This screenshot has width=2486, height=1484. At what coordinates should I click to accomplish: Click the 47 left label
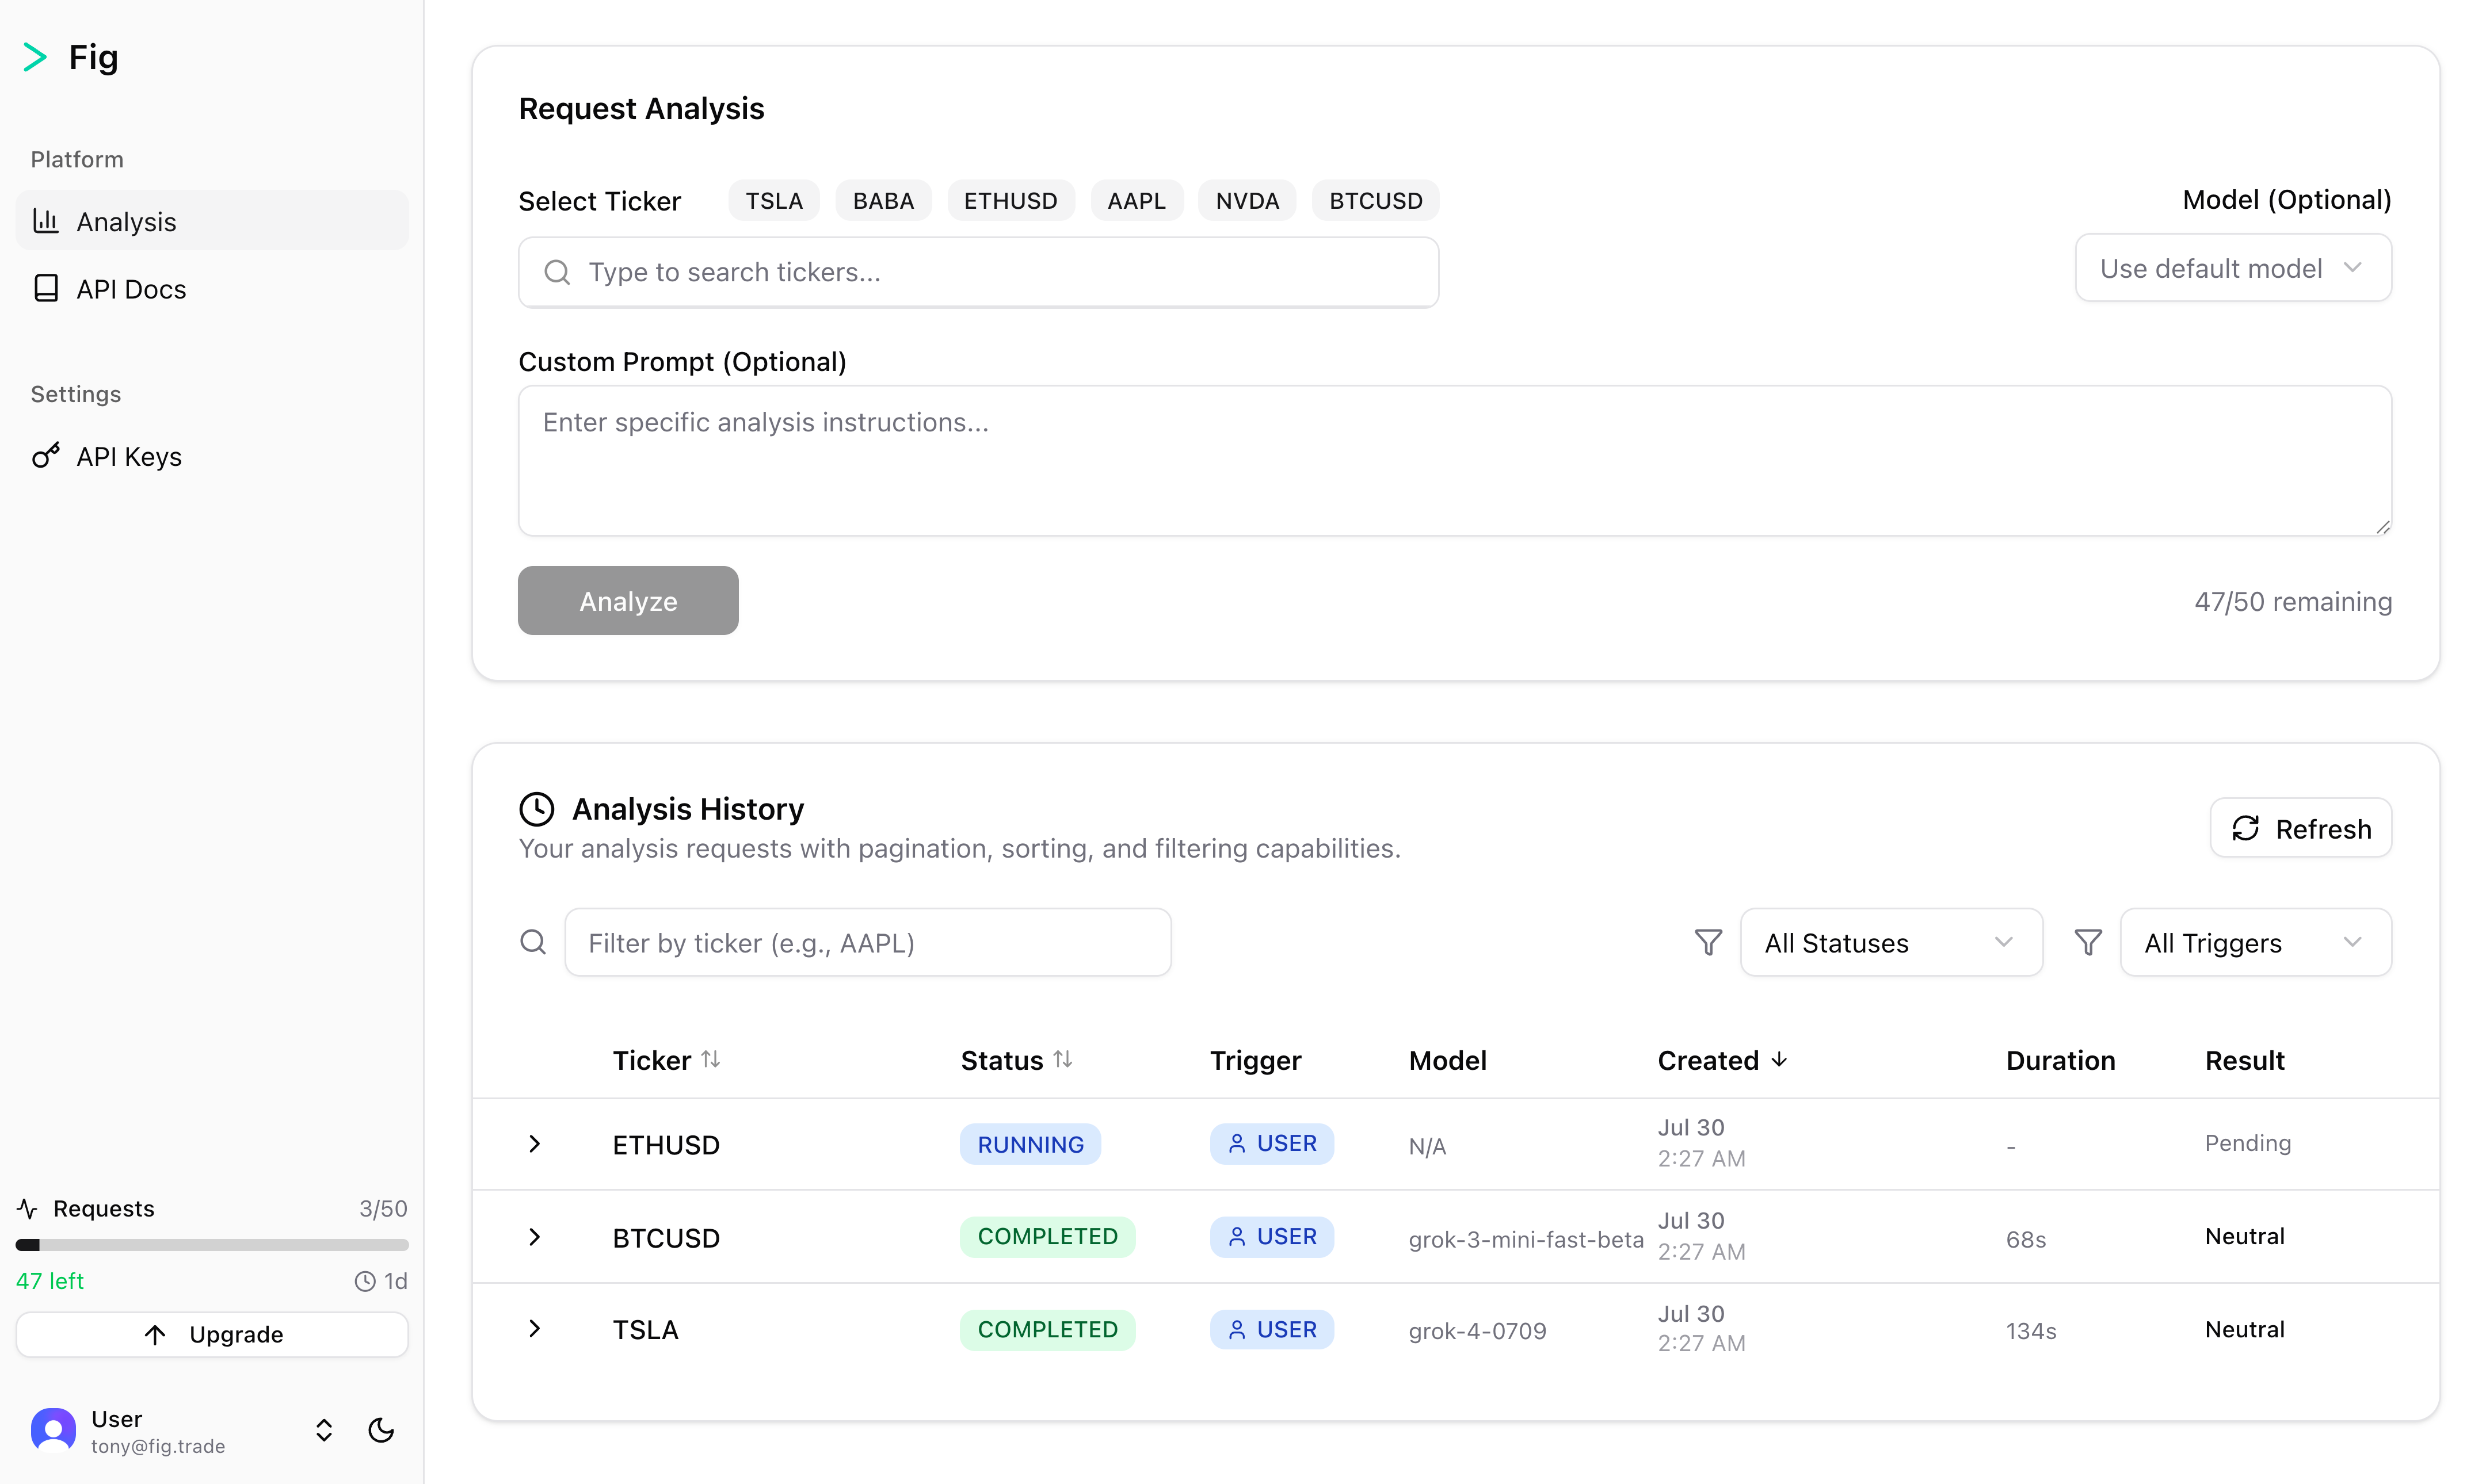click(50, 1281)
